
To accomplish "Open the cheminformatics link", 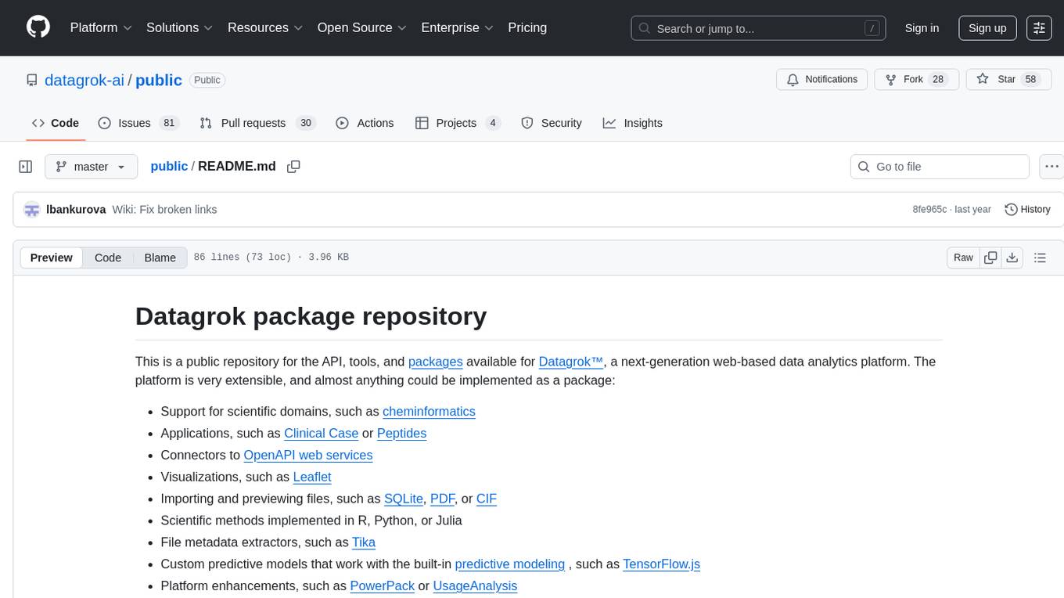I will 429,411.
